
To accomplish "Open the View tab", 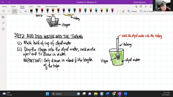I will (x=31, y=6).
